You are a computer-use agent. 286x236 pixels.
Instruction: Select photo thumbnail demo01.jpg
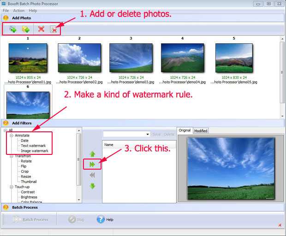point(28,58)
